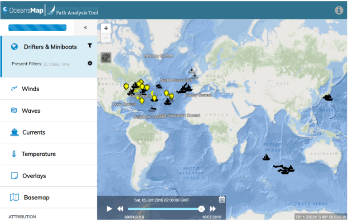Click the Drifters globe icon
Image resolution: width=348 pixels, height=222 pixels.
pyautogui.click(x=14, y=47)
